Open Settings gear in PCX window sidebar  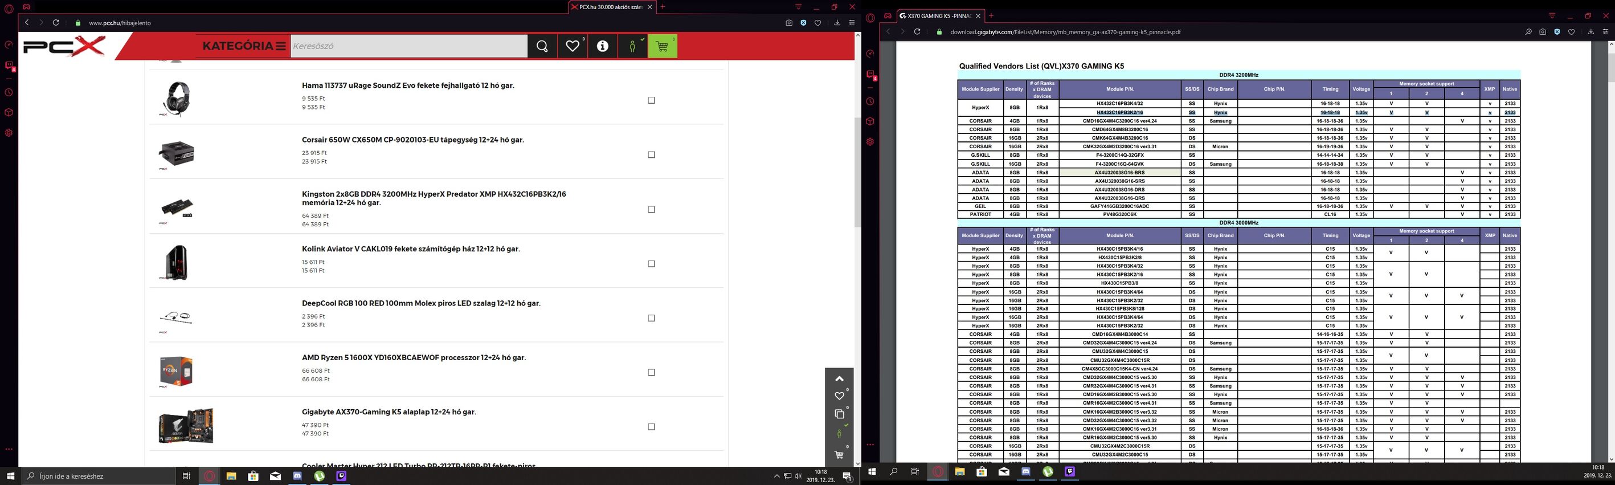(9, 133)
